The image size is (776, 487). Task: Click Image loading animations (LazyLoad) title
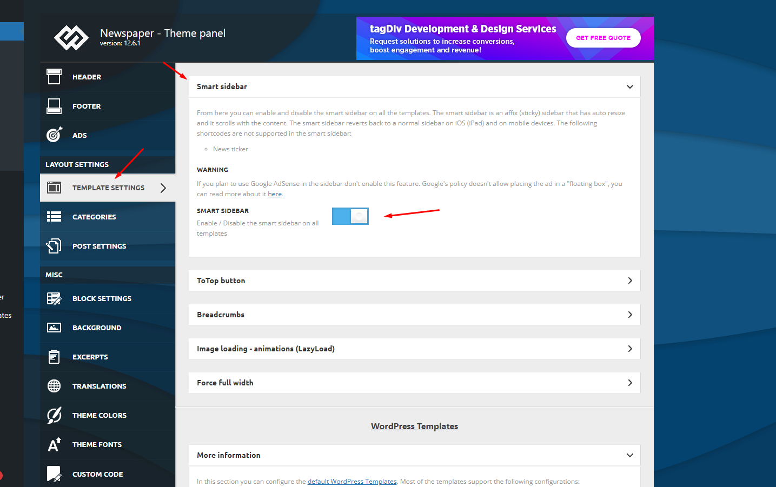266,349
